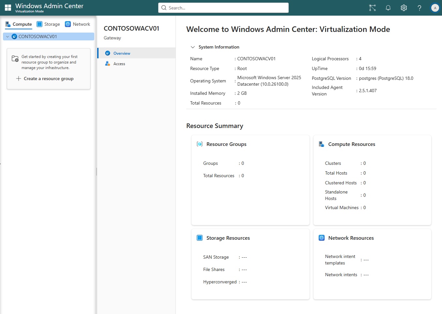The width and height of the screenshot is (442, 314).
Task: Open the network topology icon in header
Action: [x=372, y=8]
